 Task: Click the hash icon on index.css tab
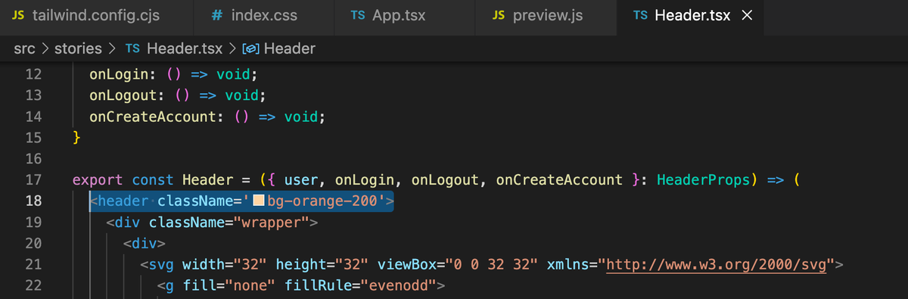[x=217, y=16]
